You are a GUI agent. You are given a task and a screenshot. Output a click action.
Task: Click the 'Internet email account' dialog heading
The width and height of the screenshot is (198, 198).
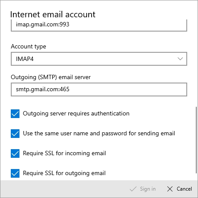(53, 14)
